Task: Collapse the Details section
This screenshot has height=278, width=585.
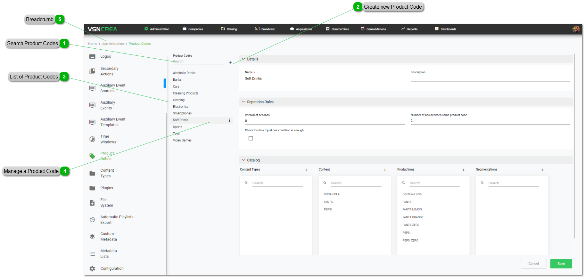Action: coord(243,59)
